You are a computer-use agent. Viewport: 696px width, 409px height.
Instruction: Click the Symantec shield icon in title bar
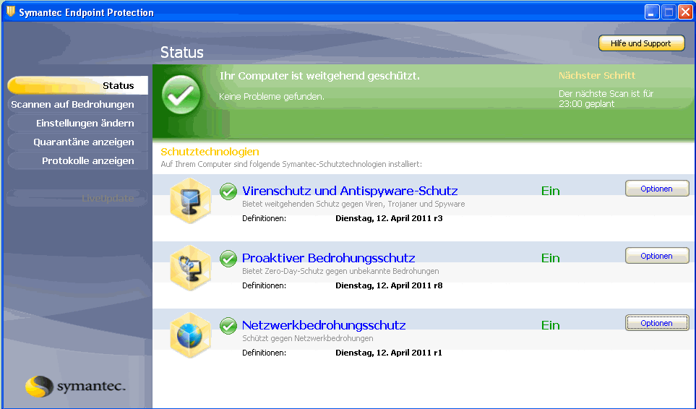pyautogui.click(x=11, y=12)
